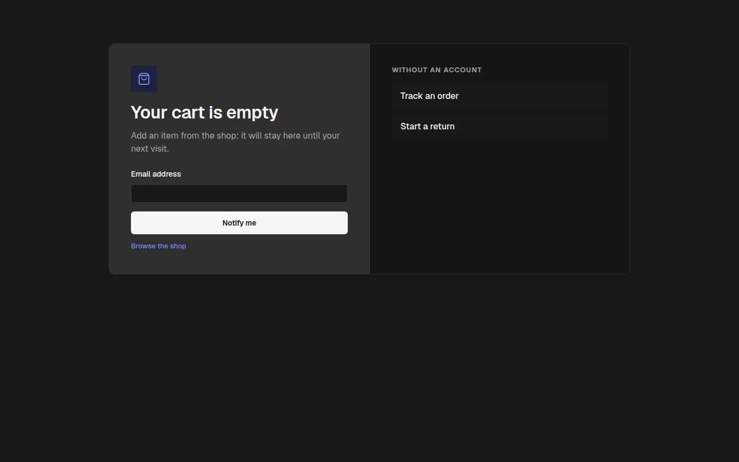739x462 pixels.
Task: Focus the Email address input field
Action: 239,193
